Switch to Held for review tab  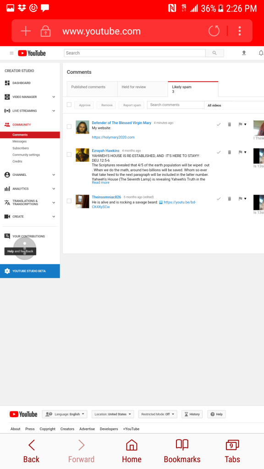pyautogui.click(x=143, y=89)
